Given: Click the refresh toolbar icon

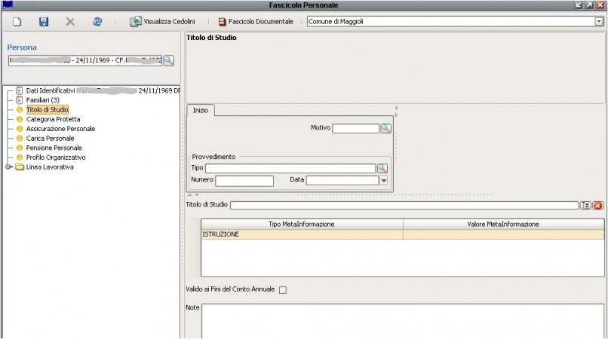Looking at the screenshot, I should click(97, 22).
